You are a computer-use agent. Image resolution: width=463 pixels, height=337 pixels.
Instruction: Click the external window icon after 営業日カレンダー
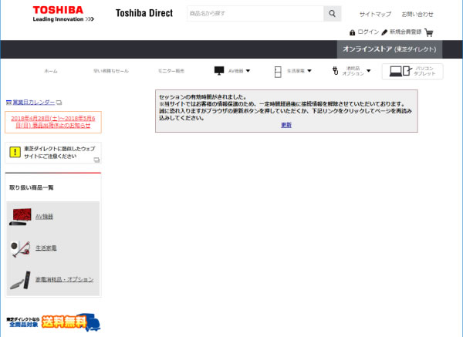click(x=59, y=103)
